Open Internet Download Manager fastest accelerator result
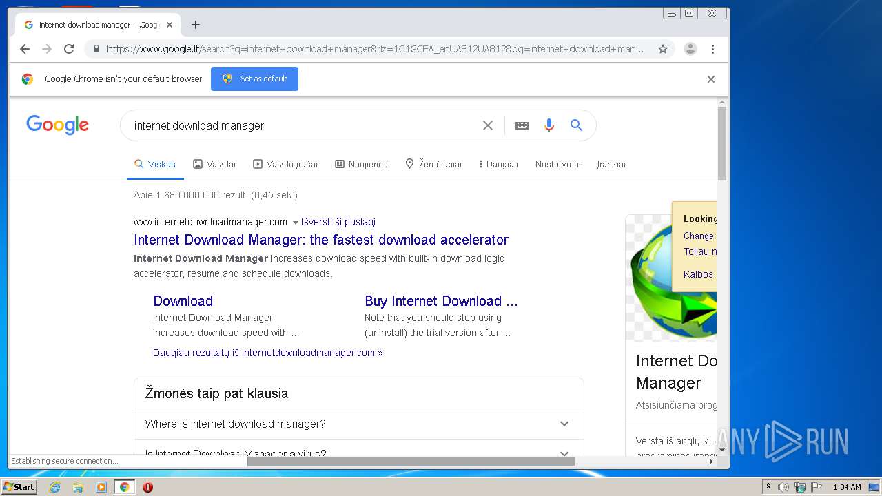 321,240
